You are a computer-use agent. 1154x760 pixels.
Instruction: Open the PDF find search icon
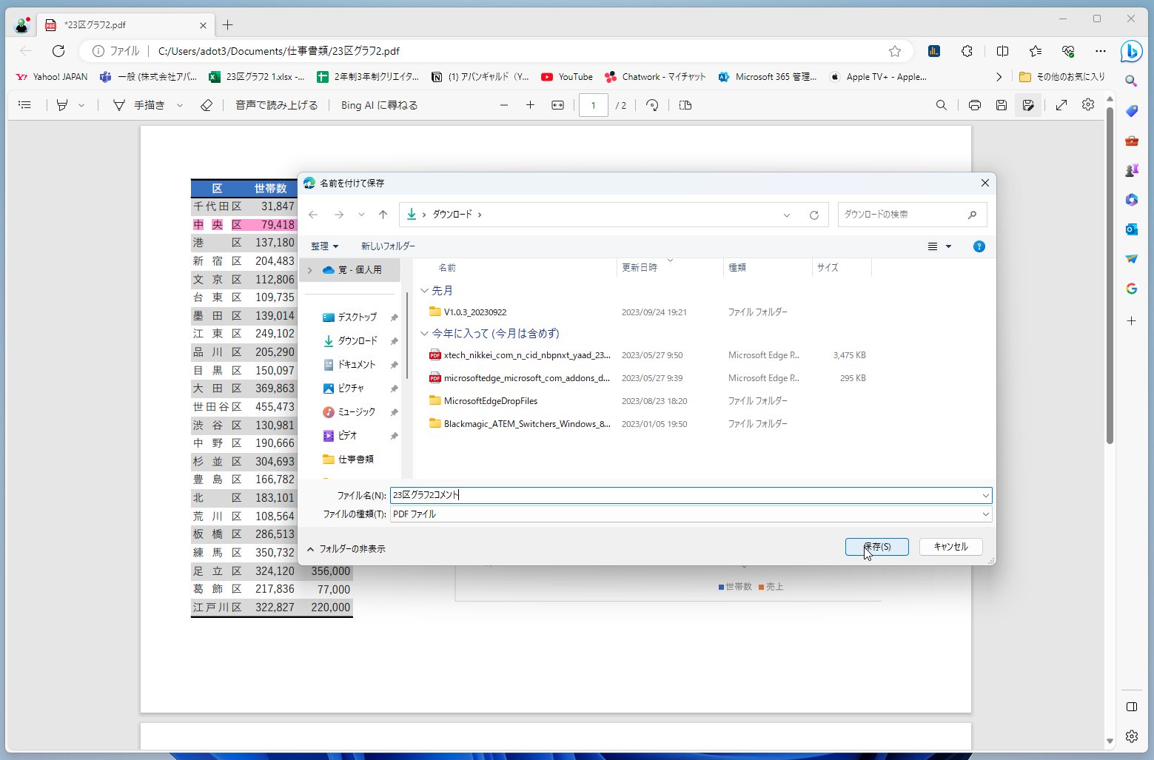[x=942, y=105]
